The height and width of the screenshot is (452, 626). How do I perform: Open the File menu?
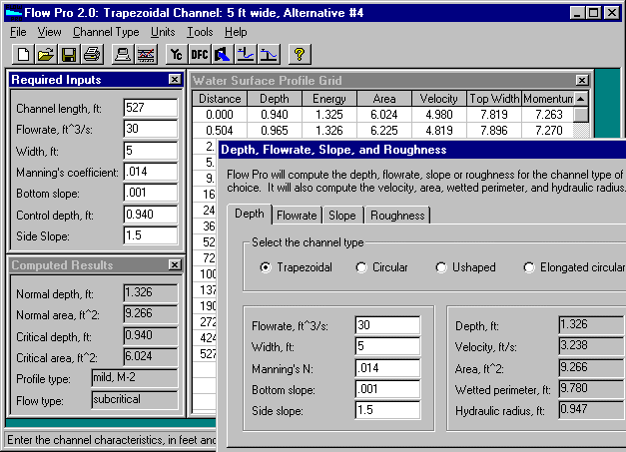18,32
